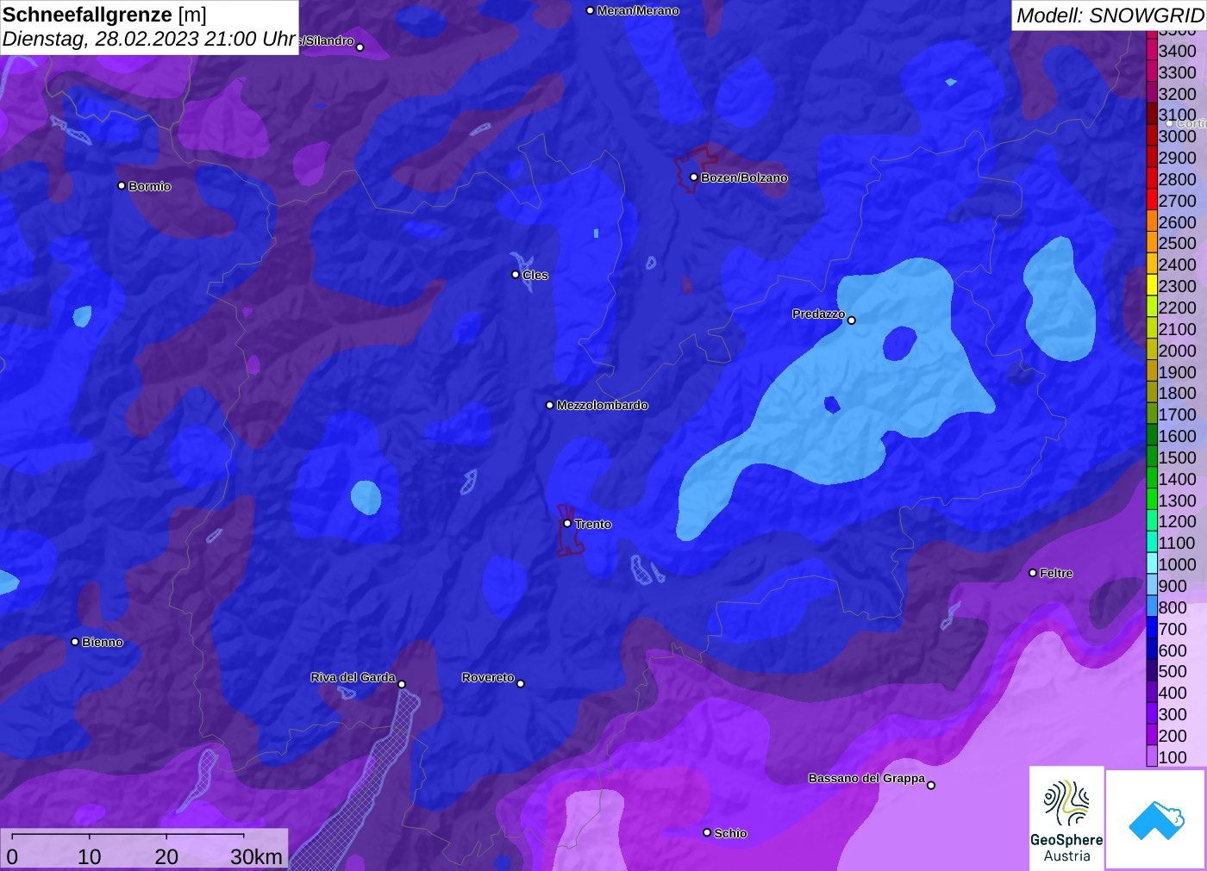Click the Predazzo town label
This screenshot has width=1207, height=871.
818,314
